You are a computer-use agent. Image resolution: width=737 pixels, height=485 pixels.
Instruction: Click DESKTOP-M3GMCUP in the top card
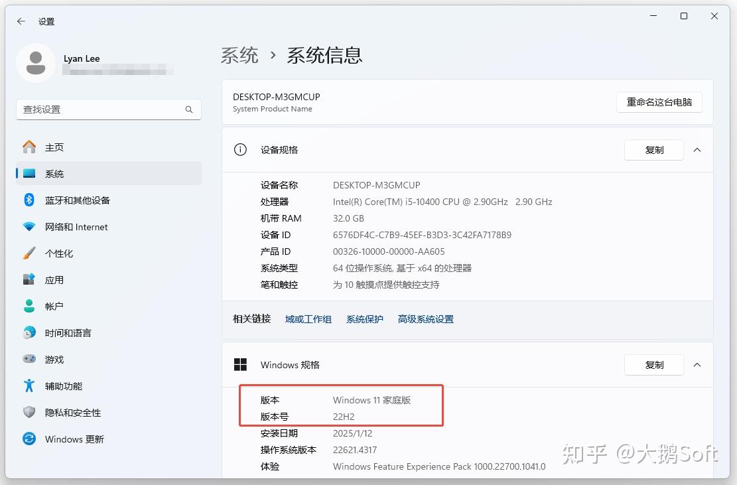click(x=277, y=97)
